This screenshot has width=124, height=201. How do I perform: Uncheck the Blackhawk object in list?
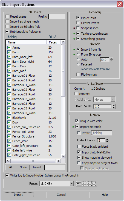tap(9, 118)
